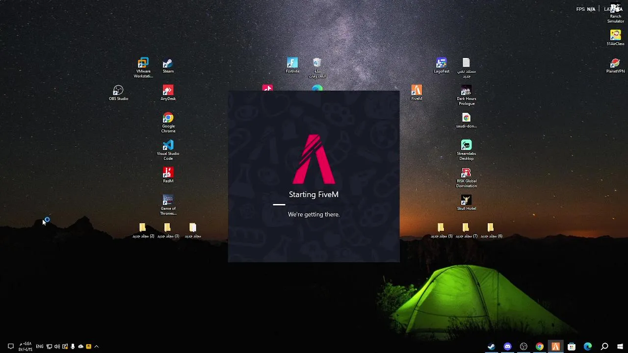Click the OneDrive cloud tray icon
628x353 pixels.
pyautogui.click(x=80, y=347)
